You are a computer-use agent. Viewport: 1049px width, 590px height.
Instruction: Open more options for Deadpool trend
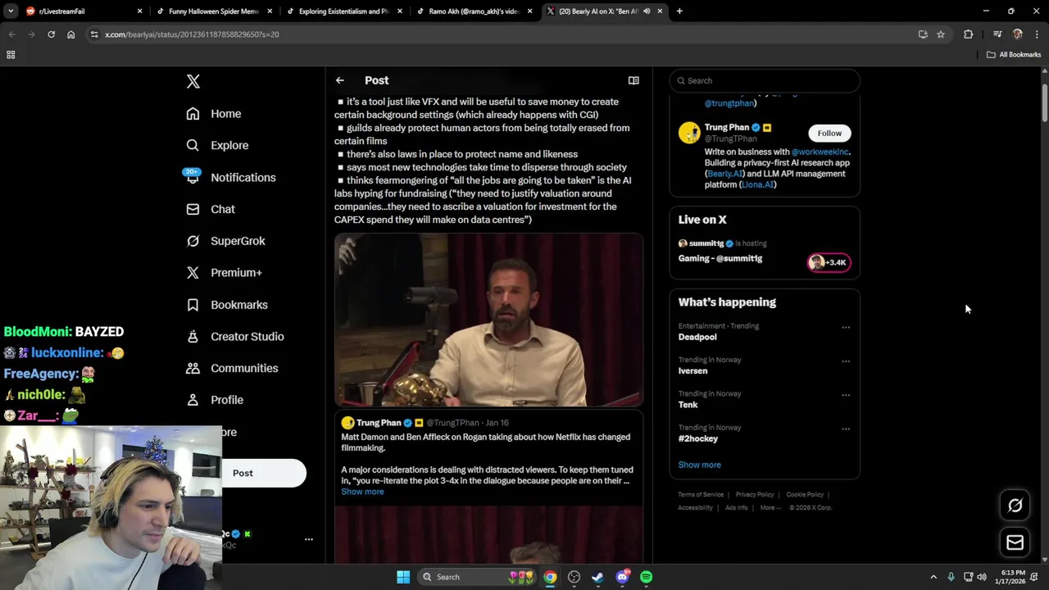pos(846,328)
